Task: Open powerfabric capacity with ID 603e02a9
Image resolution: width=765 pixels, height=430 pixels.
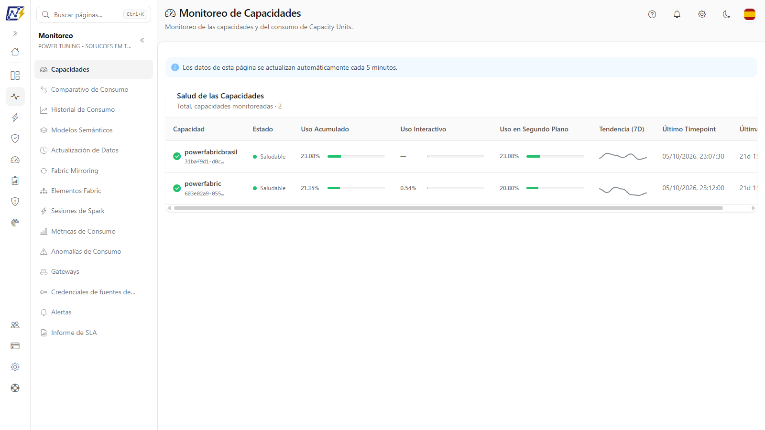Action: (461, 188)
